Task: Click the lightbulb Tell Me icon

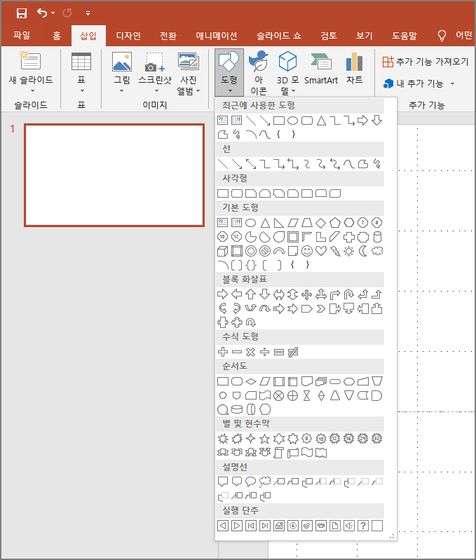Action: (442, 35)
